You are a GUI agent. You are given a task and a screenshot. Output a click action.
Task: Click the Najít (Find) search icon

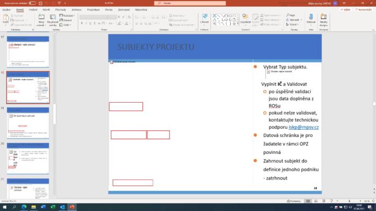tap(293, 16)
